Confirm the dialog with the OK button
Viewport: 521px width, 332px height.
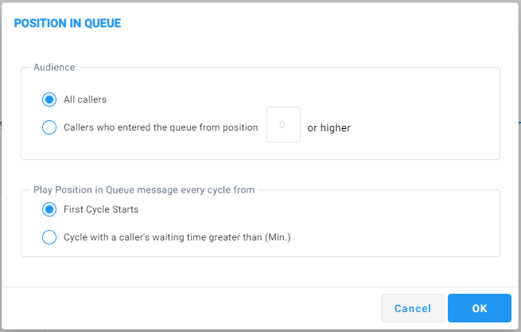pos(479,308)
